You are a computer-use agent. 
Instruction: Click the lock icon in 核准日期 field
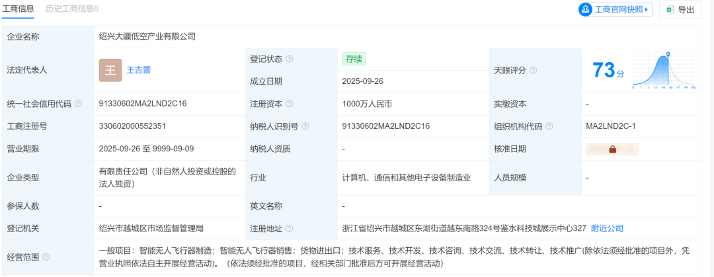tap(612, 149)
